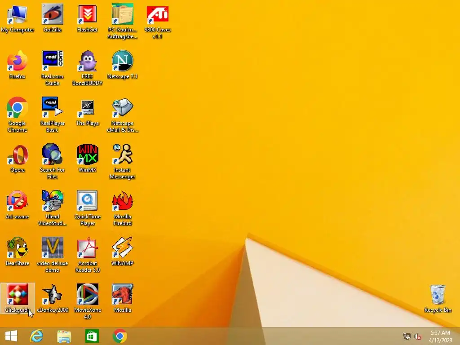Image resolution: width=460 pixels, height=345 pixels.
Task: Open File Explorer from the taskbar
Action: (64, 336)
